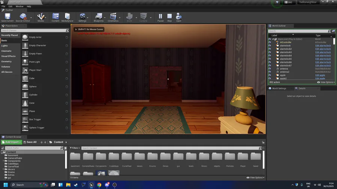Select the Lights category

[4, 46]
